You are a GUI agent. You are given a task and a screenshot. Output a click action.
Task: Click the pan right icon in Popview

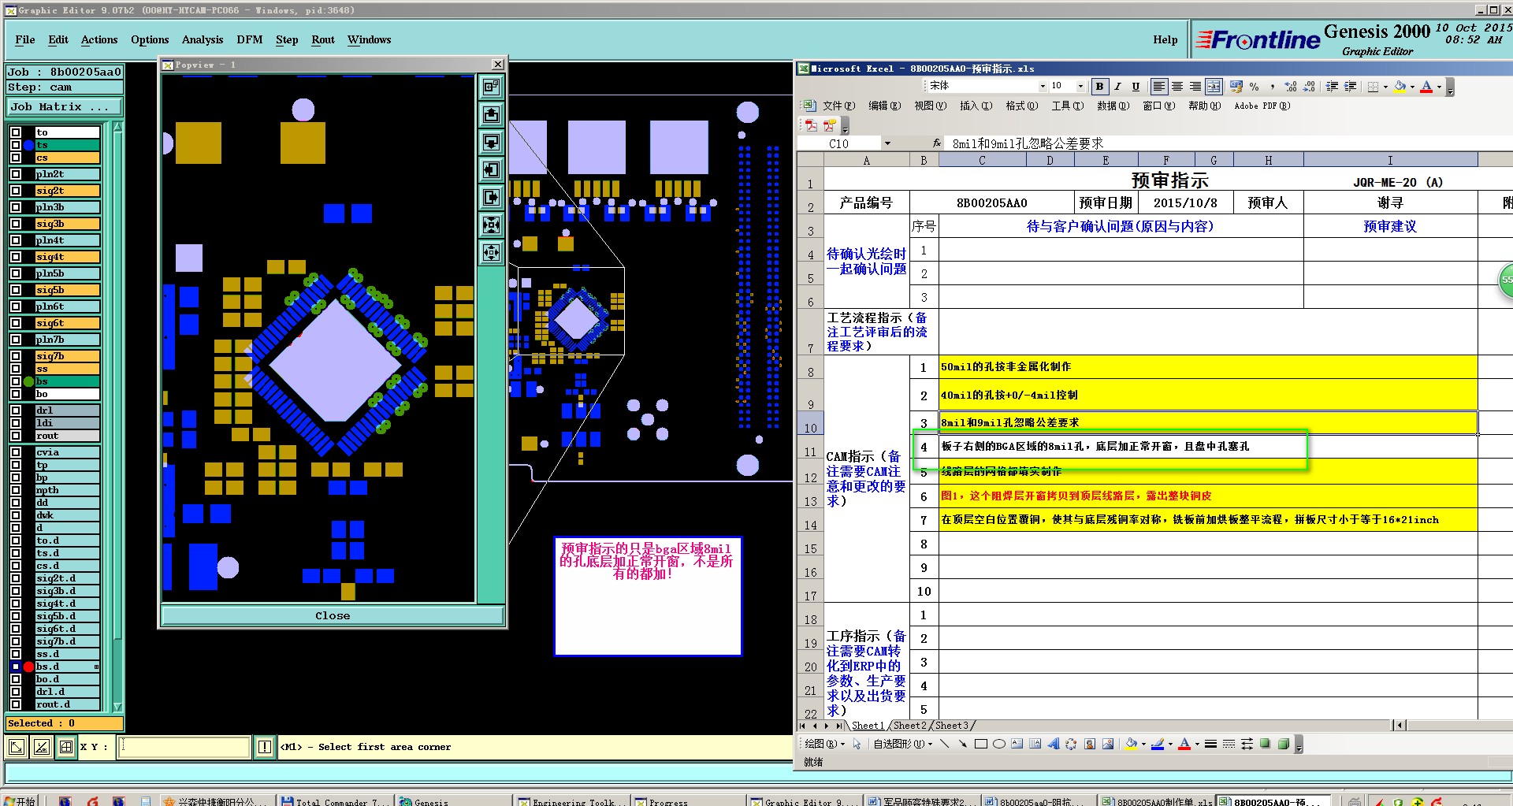pos(491,198)
